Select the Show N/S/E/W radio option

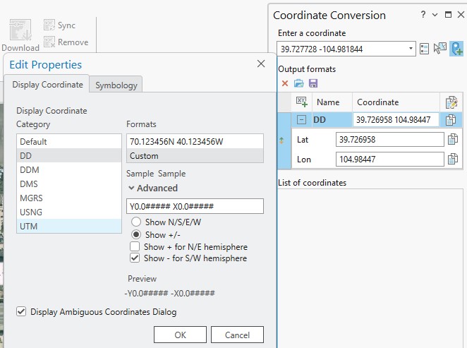[x=135, y=222]
